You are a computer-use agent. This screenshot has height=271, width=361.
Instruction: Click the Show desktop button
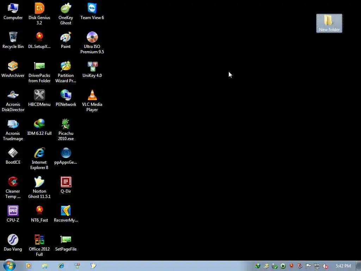pyautogui.click(x=359, y=266)
